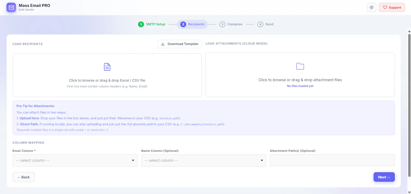Image resolution: width=411 pixels, height=194 pixels.
Task: Click the 'LOAD RECIPIENTS' heading
Action: coord(27,44)
